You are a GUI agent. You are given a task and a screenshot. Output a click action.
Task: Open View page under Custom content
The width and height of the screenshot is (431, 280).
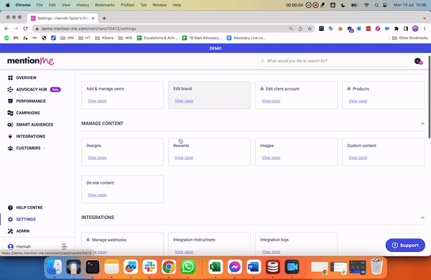[x=358, y=158]
